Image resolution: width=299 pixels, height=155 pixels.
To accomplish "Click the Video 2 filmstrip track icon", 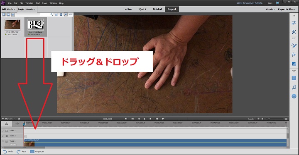I will [7, 131].
